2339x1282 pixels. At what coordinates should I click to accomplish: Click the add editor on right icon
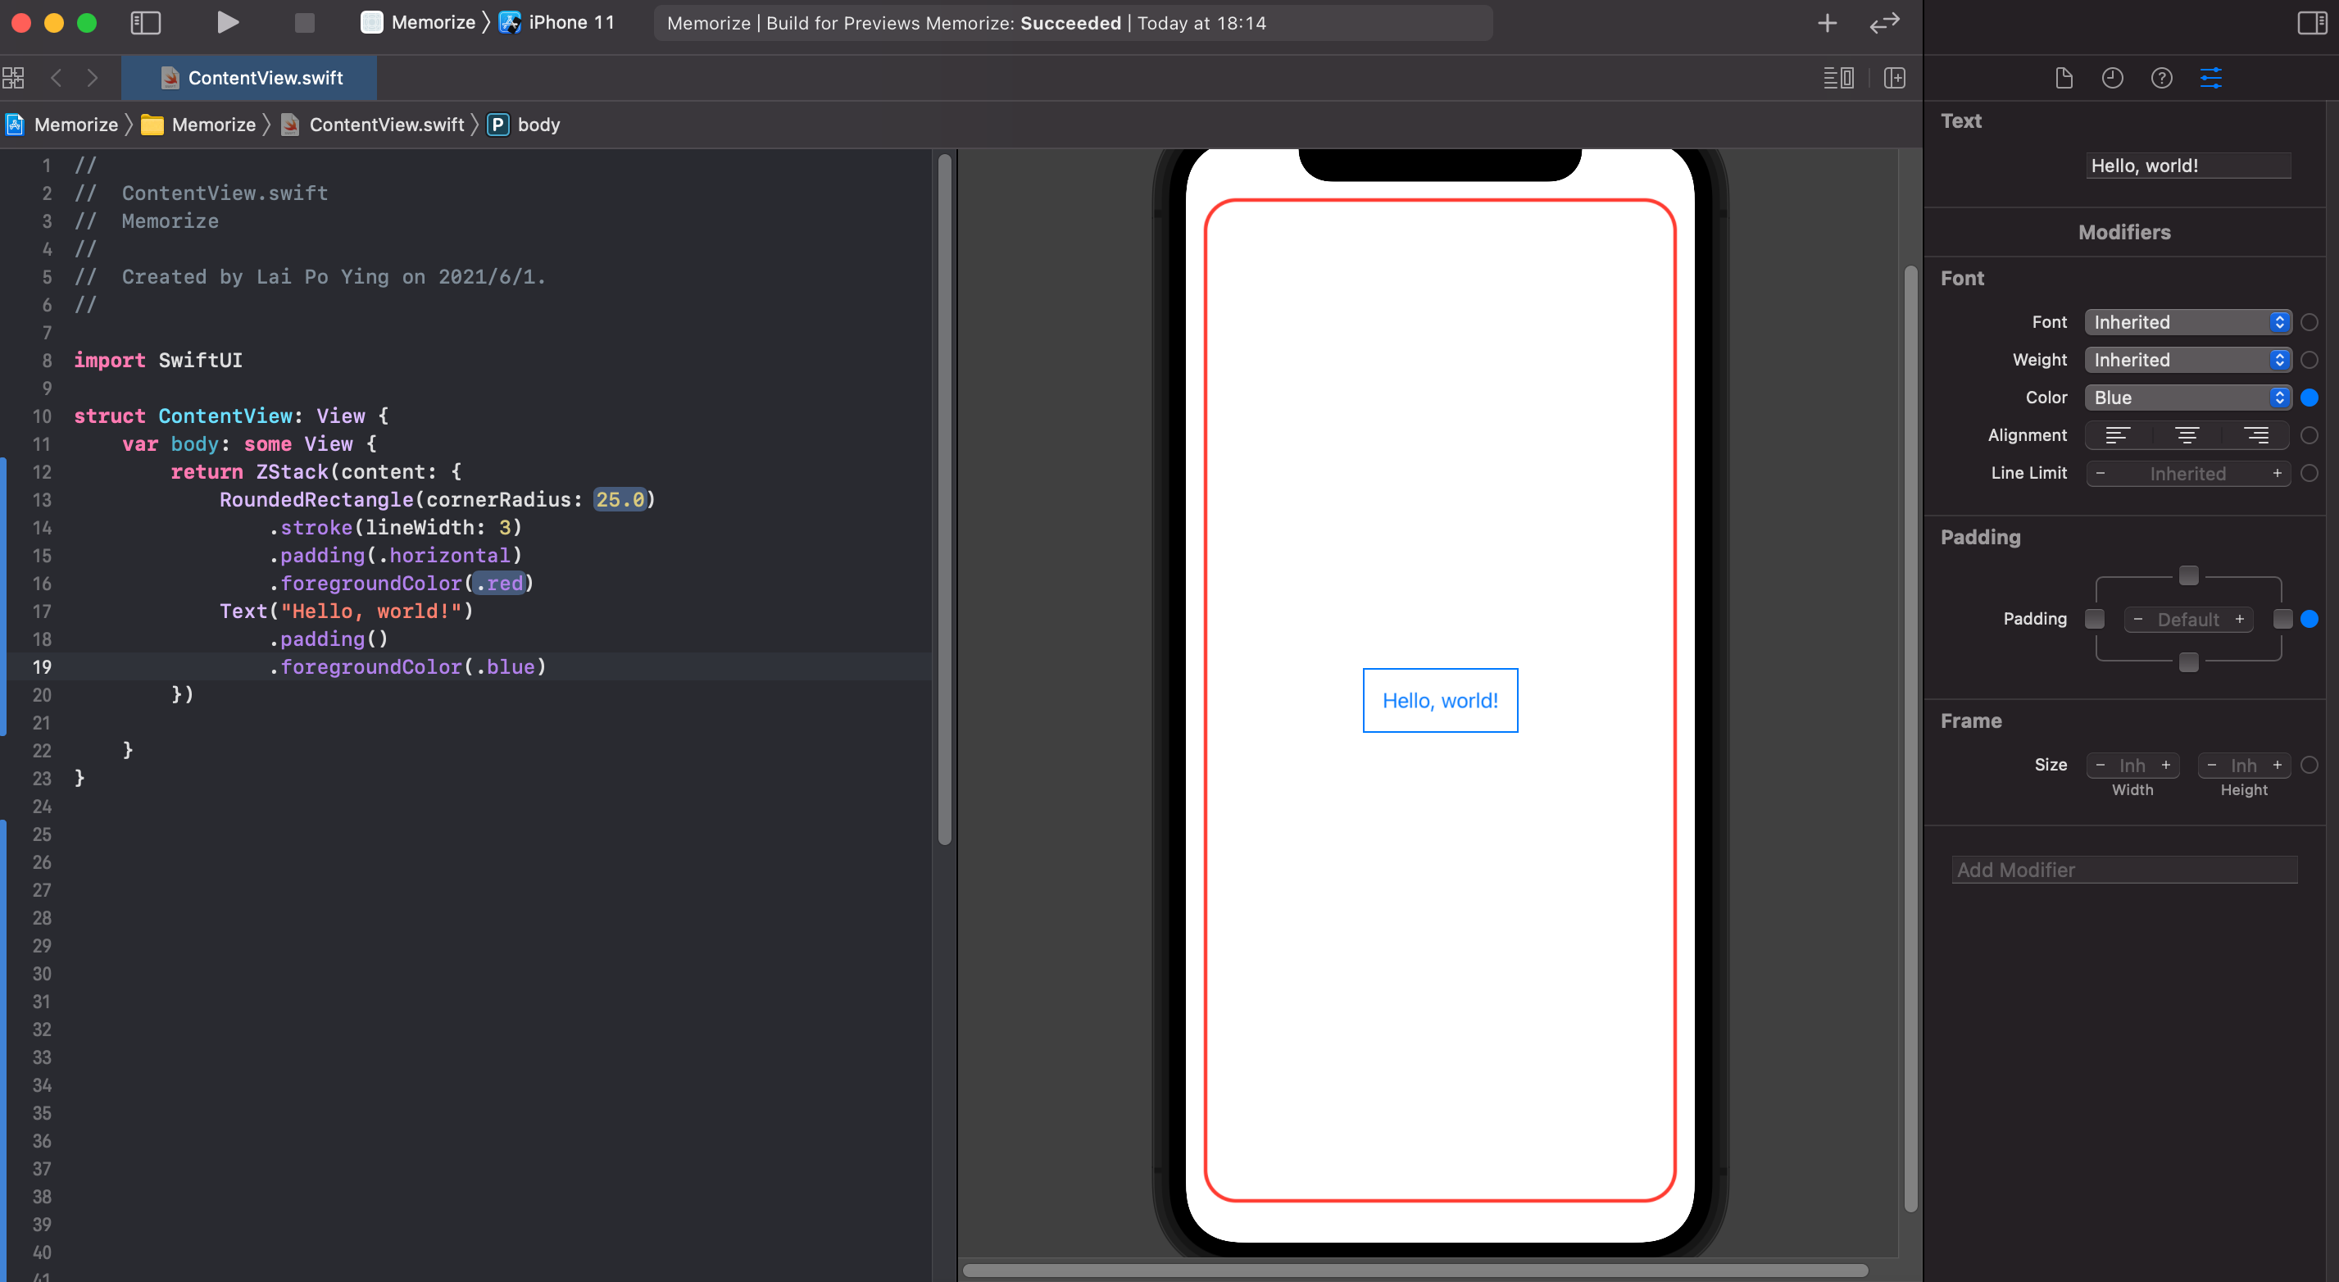1894,78
